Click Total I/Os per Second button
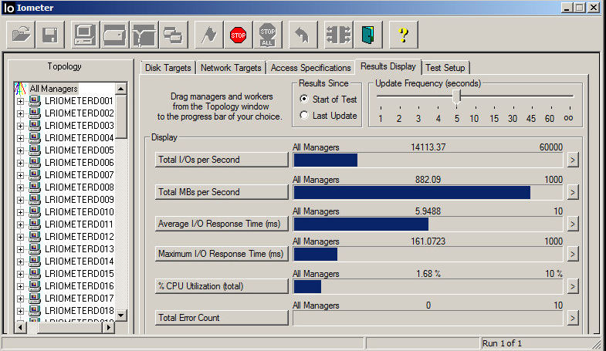Screen dimensions: 606x351 (222, 160)
